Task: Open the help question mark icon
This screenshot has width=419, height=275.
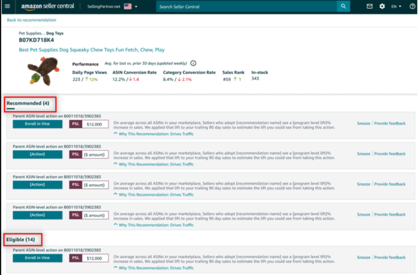Action: (x=412, y=6)
